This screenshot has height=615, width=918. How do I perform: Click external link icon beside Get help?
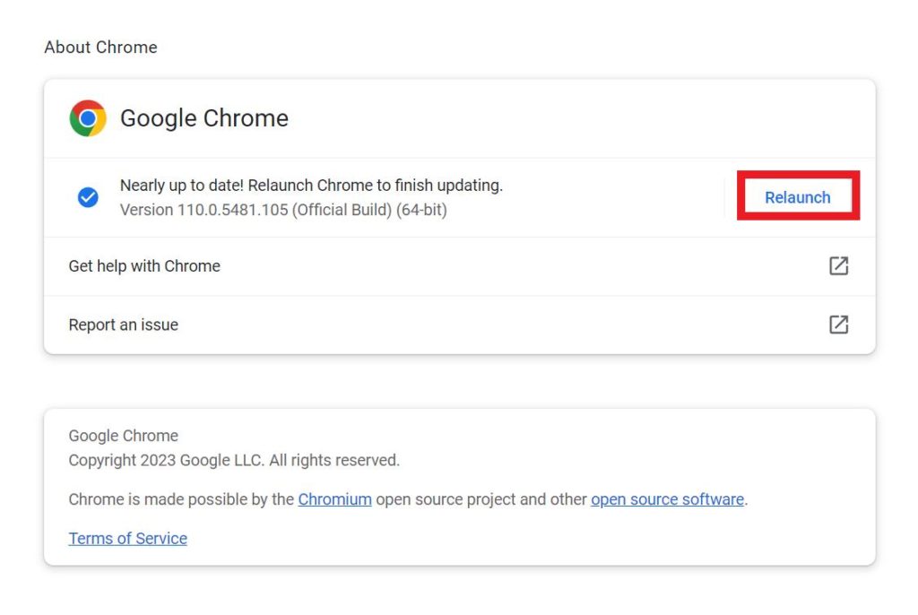[838, 266]
